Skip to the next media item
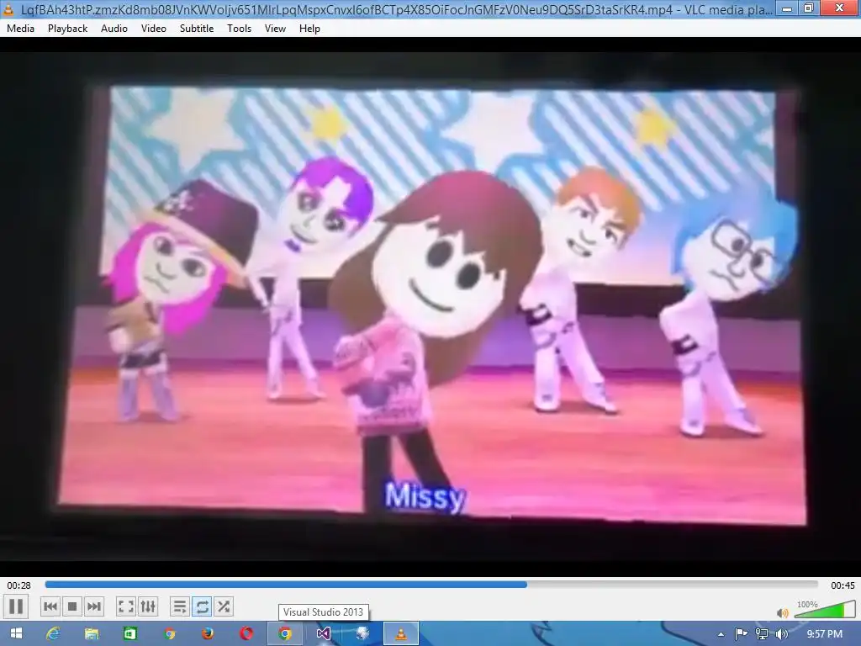Viewport: 861px width, 646px height. [x=94, y=606]
